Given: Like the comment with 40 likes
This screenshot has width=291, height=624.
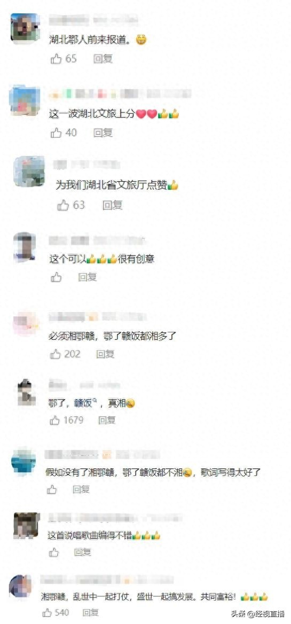Looking at the screenshot, I should pyautogui.click(x=56, y=133).
